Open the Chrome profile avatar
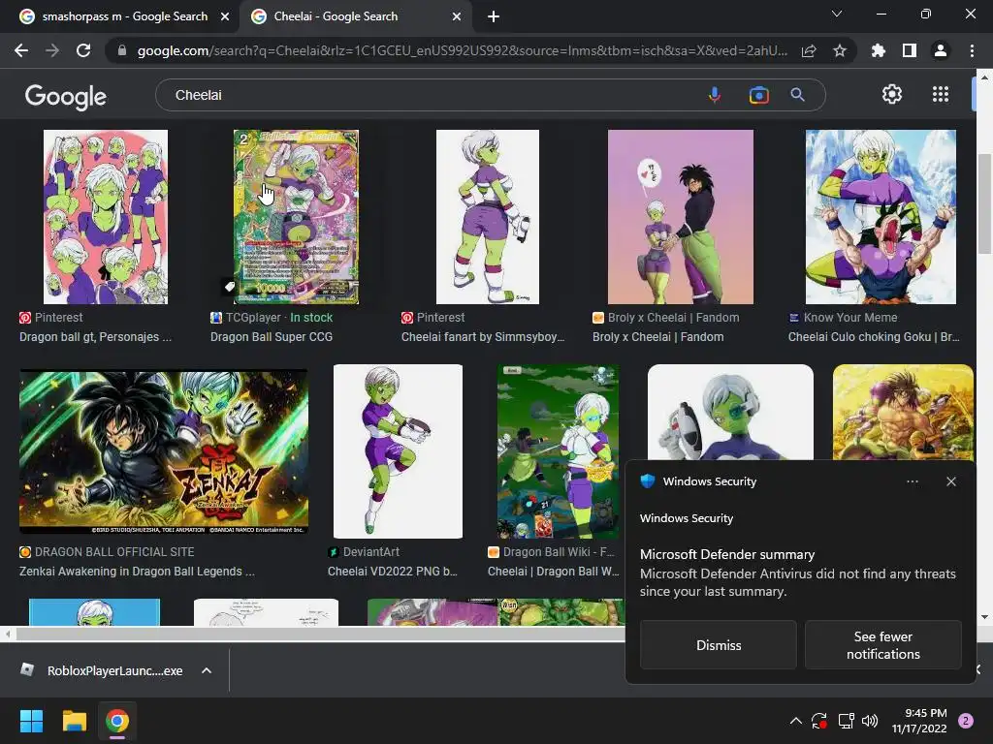The image size is (993, 744). pyautogui.click(x=941, y=50)
